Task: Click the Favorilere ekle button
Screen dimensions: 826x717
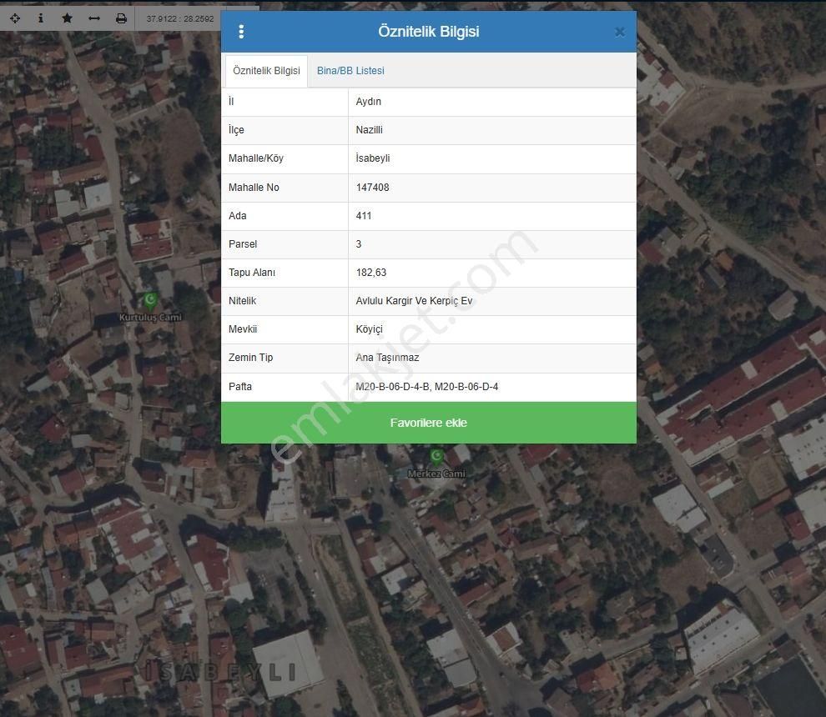Action: click(428, 423)
